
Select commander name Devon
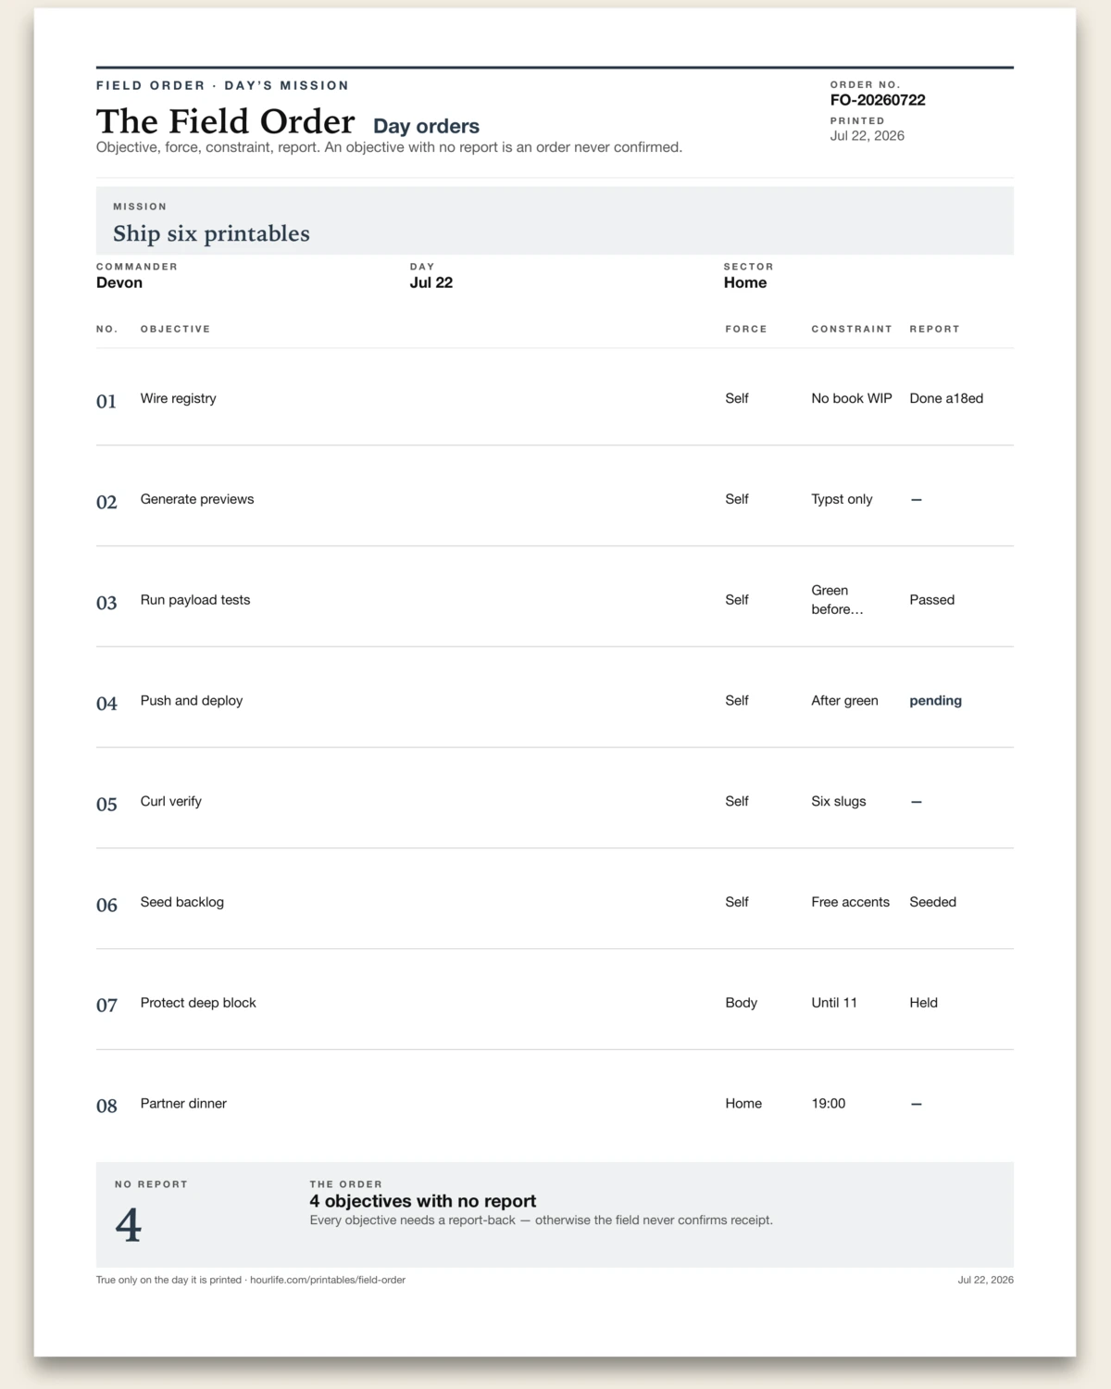(119, 282)
